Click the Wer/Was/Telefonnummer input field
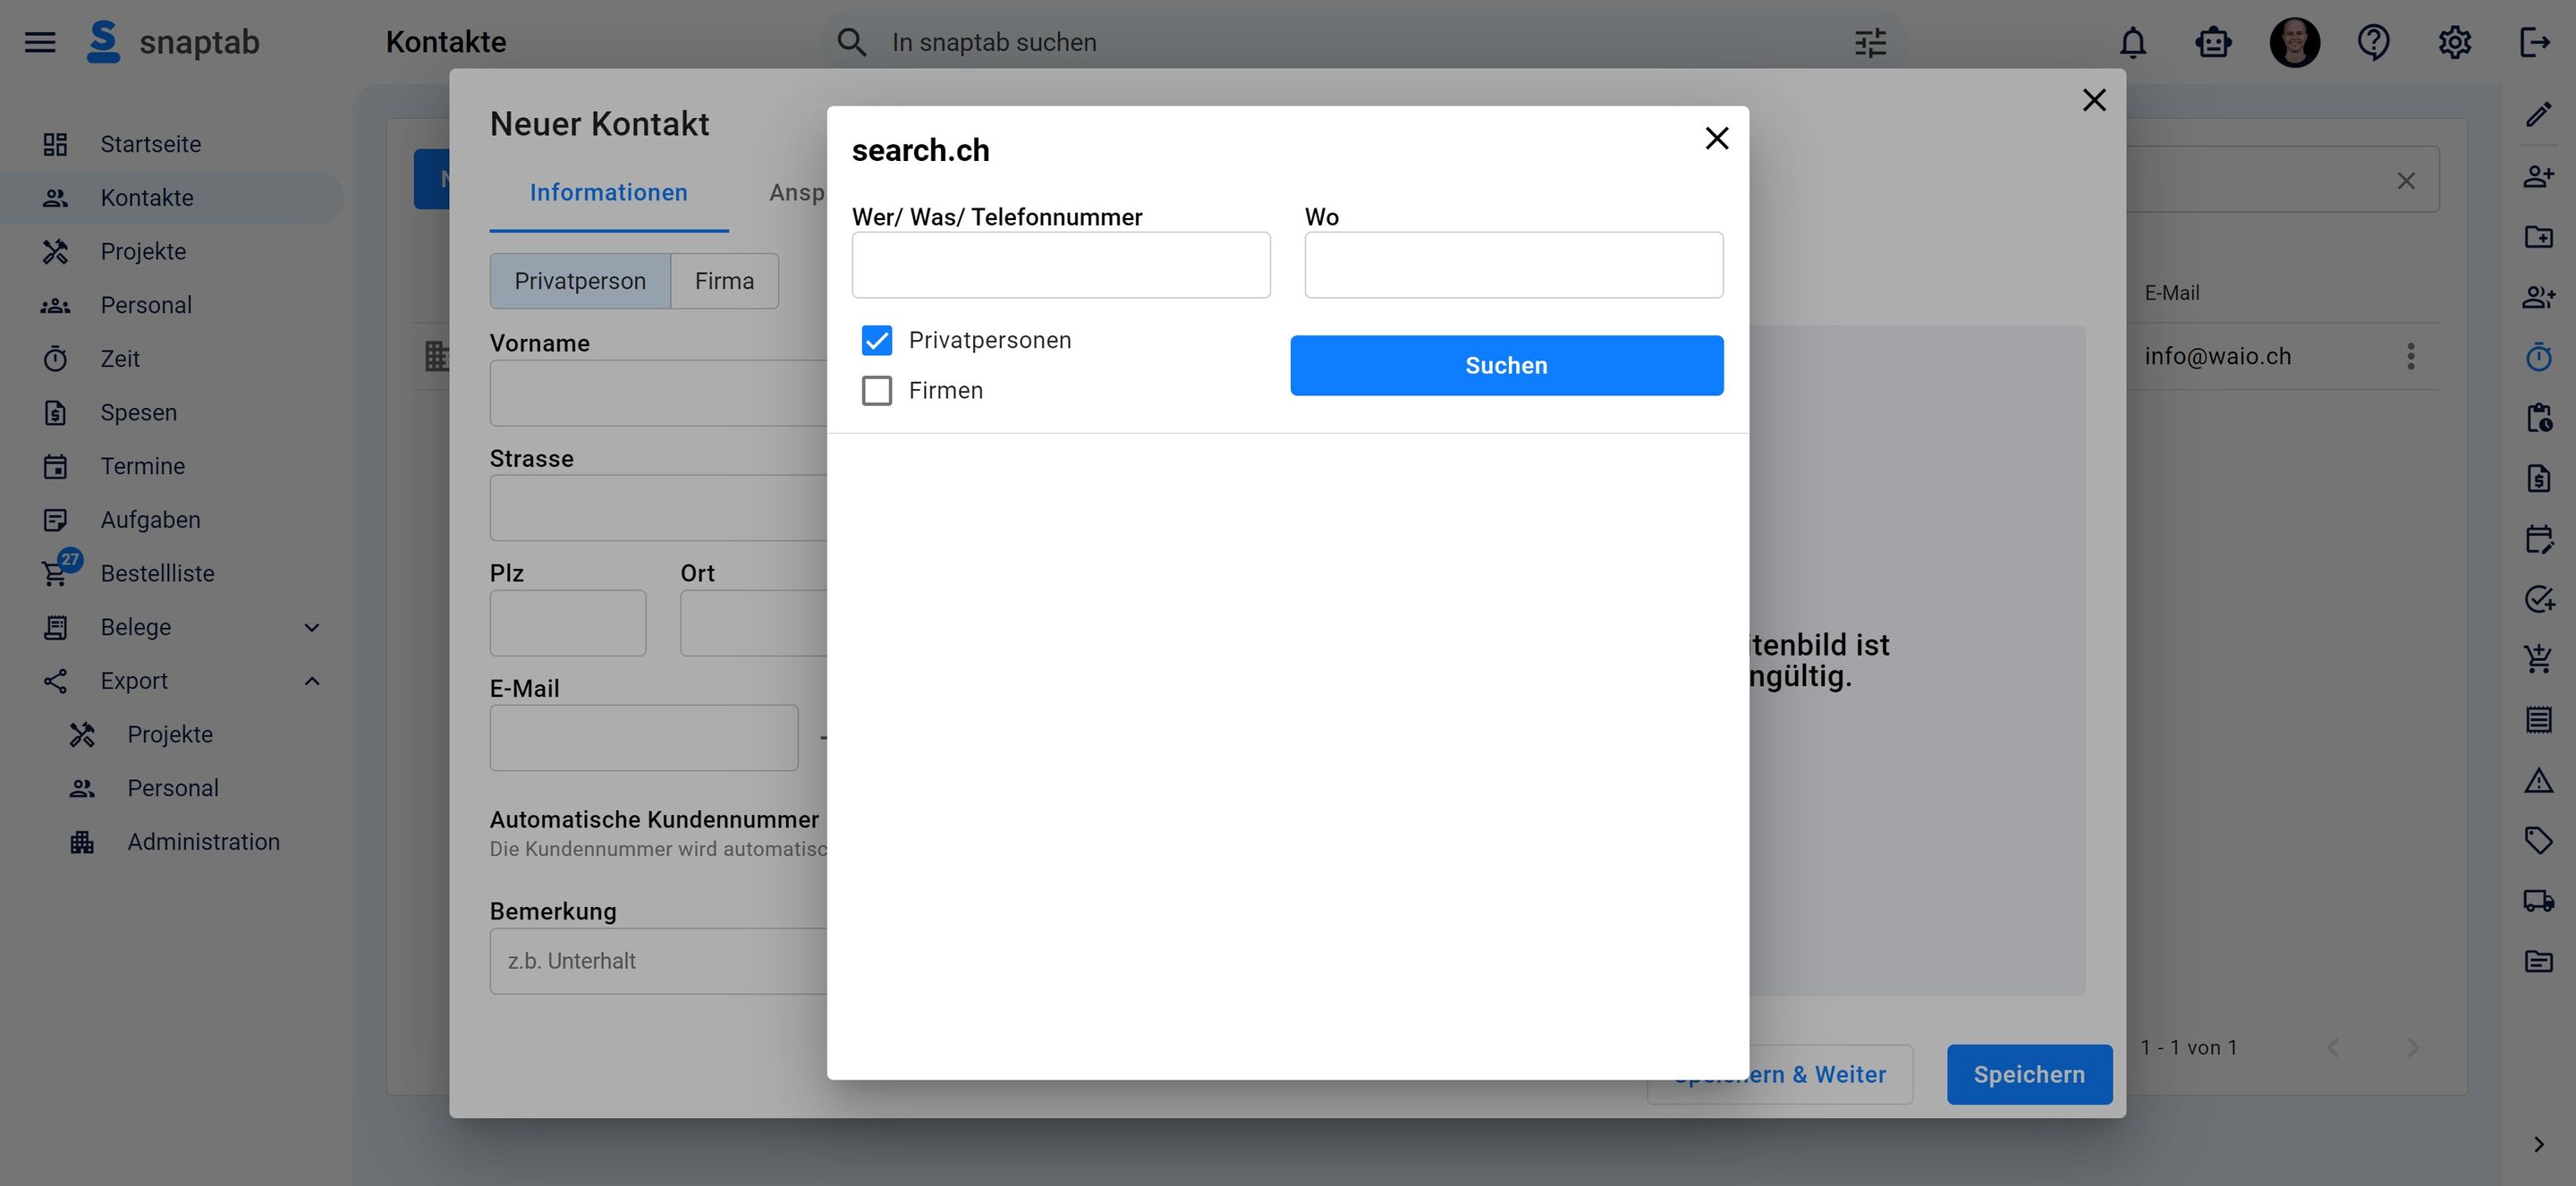 1061,265
